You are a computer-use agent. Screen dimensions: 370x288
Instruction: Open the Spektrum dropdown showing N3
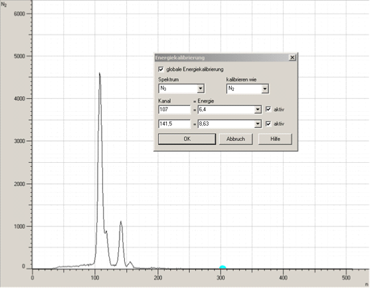pos(181,89)
